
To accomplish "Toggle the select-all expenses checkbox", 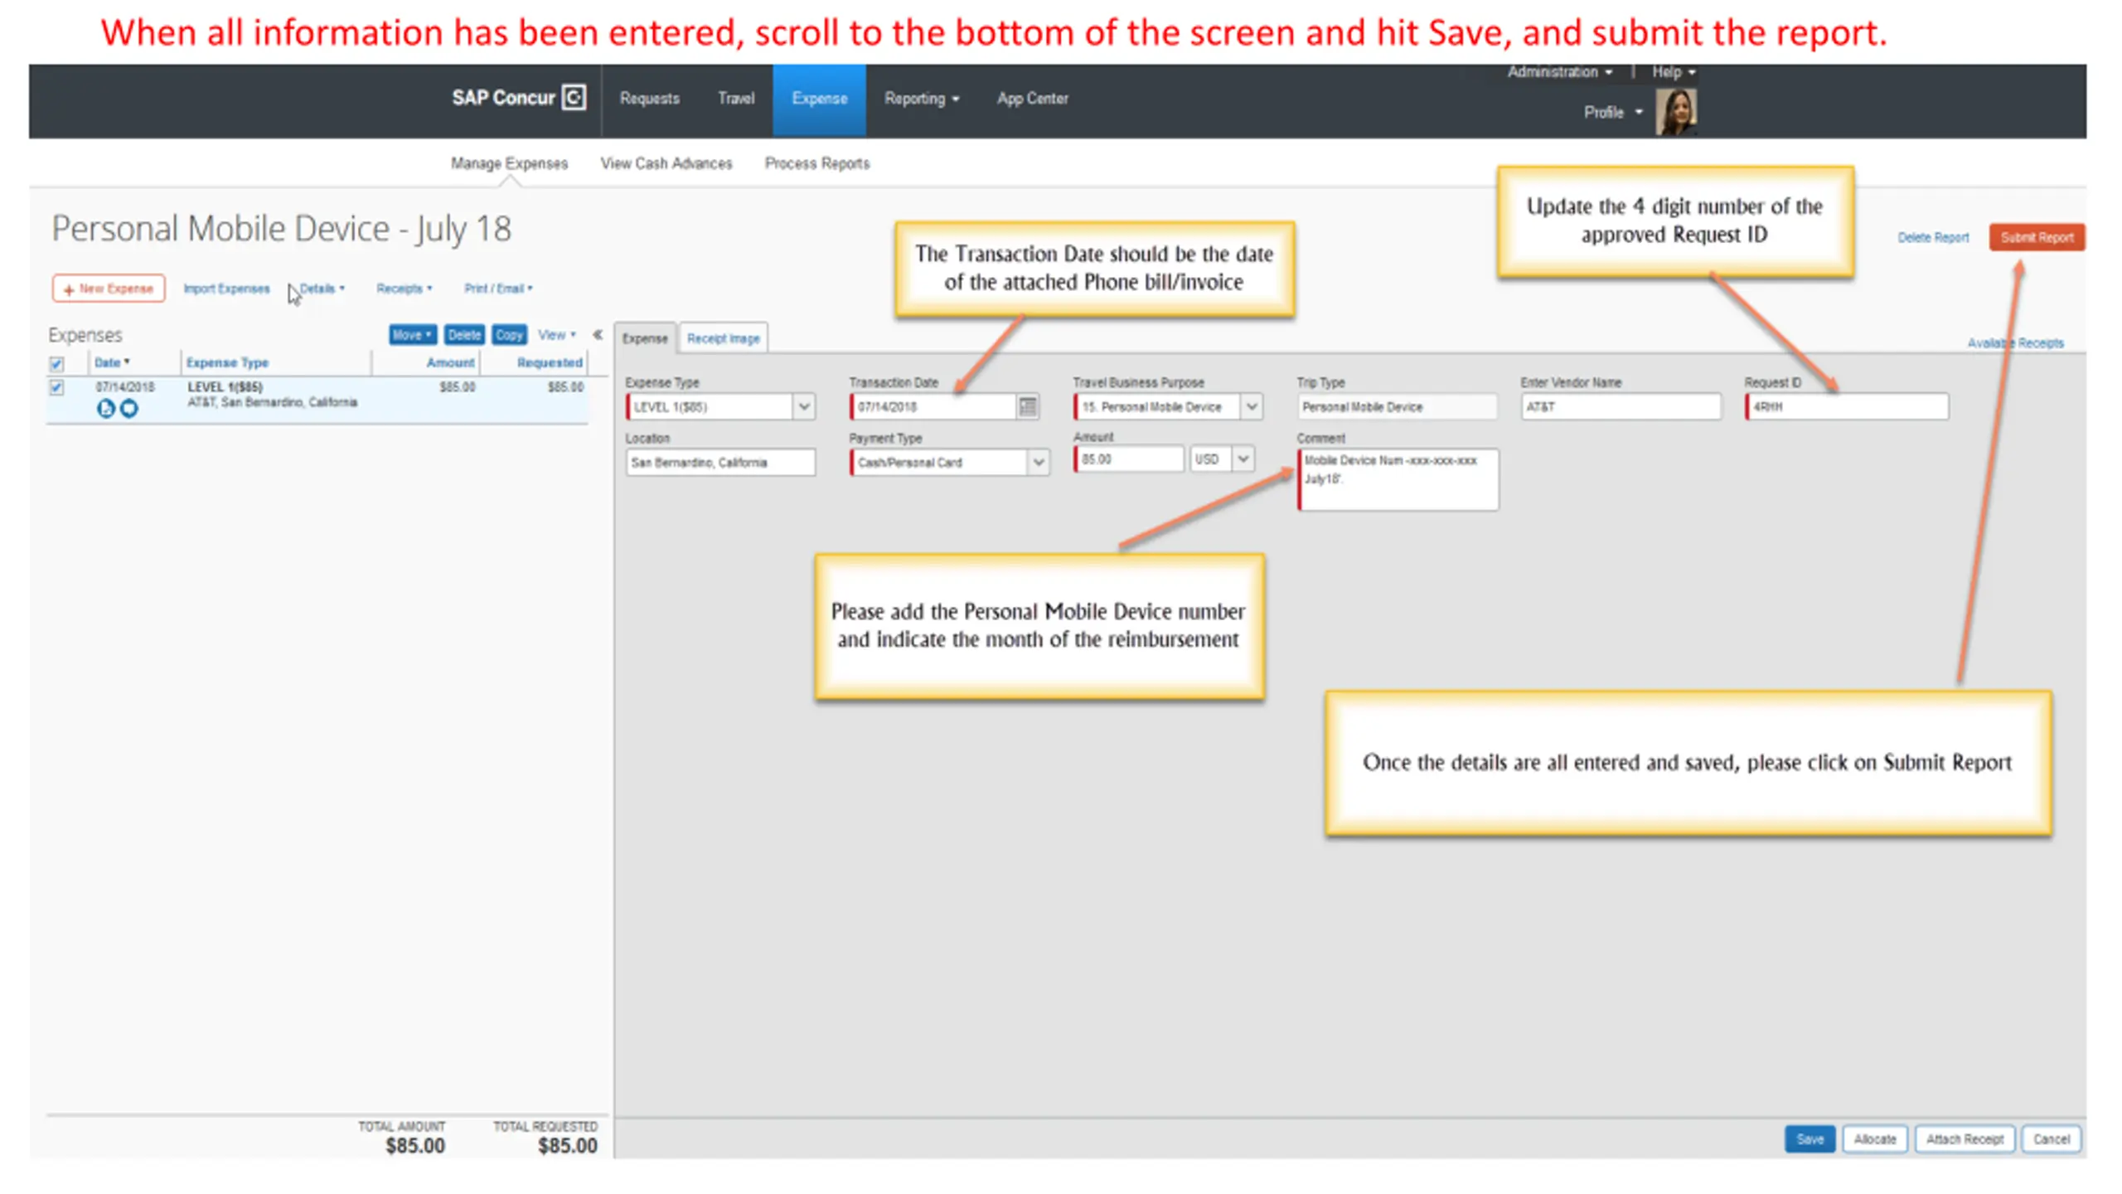I will click(x=56, y=363).
